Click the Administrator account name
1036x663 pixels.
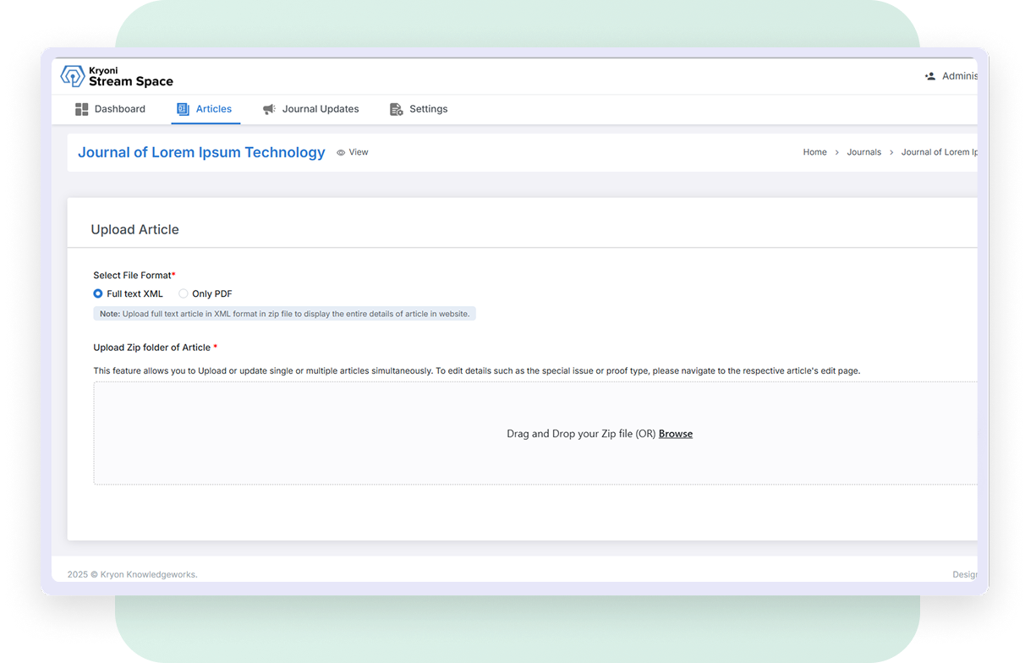[960, 76]
